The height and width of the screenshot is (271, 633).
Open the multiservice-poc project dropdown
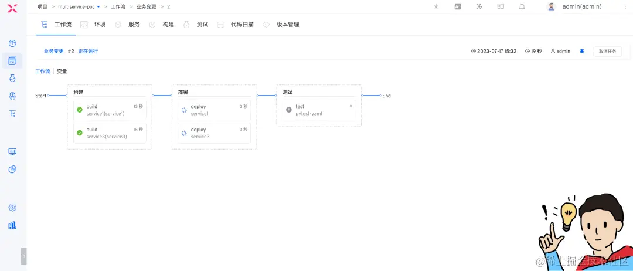point(79,7)
